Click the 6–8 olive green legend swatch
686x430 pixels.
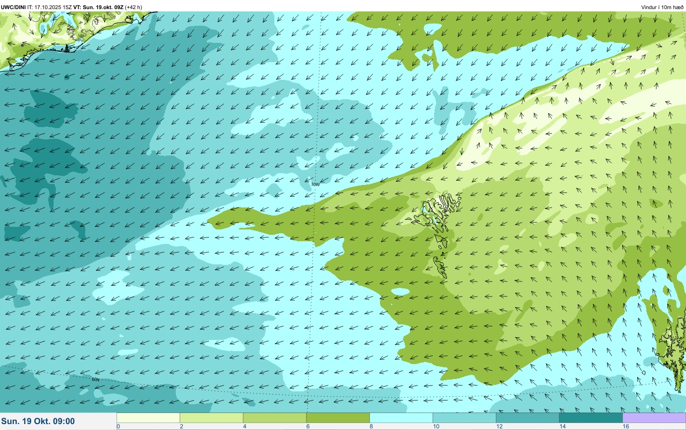[338, 418]
